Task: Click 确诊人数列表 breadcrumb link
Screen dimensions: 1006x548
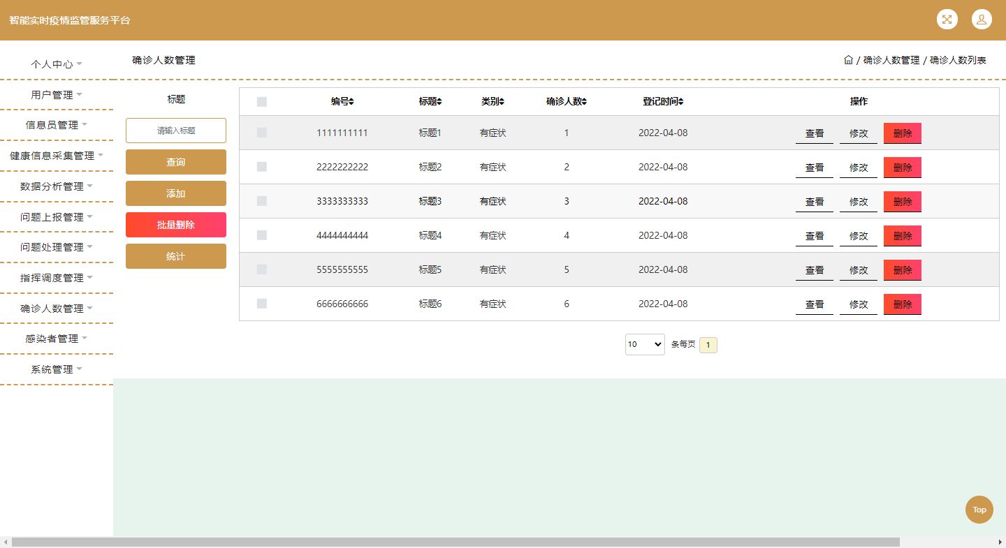Action: coord(958,60)
